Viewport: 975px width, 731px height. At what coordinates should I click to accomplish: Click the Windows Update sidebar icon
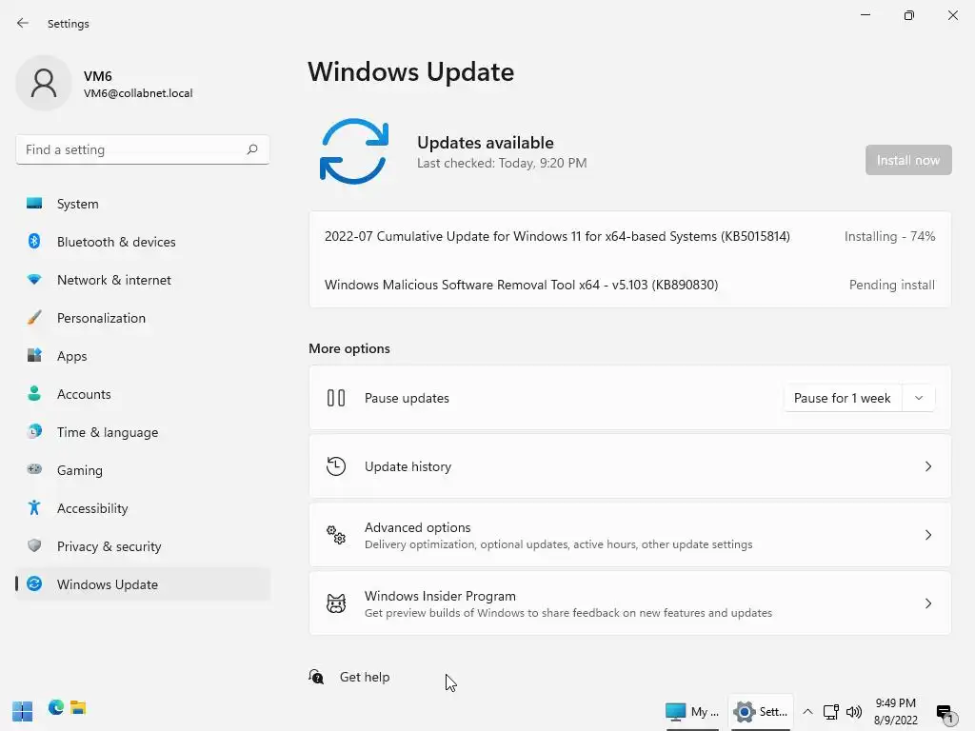34,583
